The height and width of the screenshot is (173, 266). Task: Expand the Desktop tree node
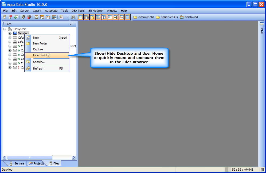coord(10,33)
